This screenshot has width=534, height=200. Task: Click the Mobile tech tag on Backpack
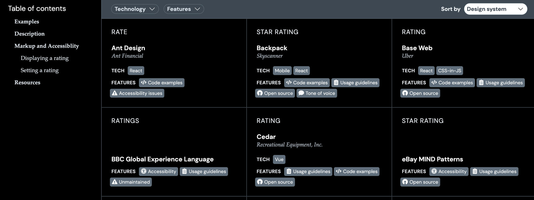tap(282, 71)
